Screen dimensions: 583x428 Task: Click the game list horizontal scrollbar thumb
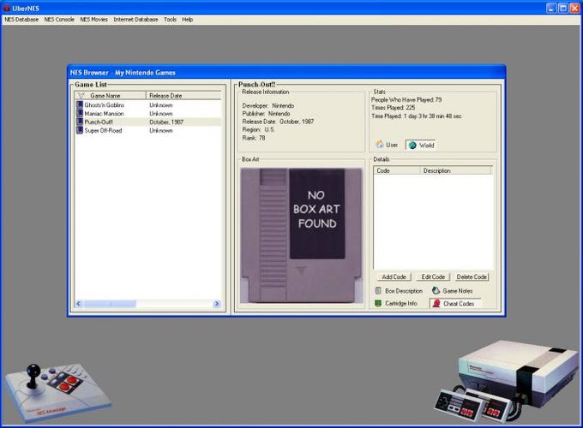click(110, 304)
